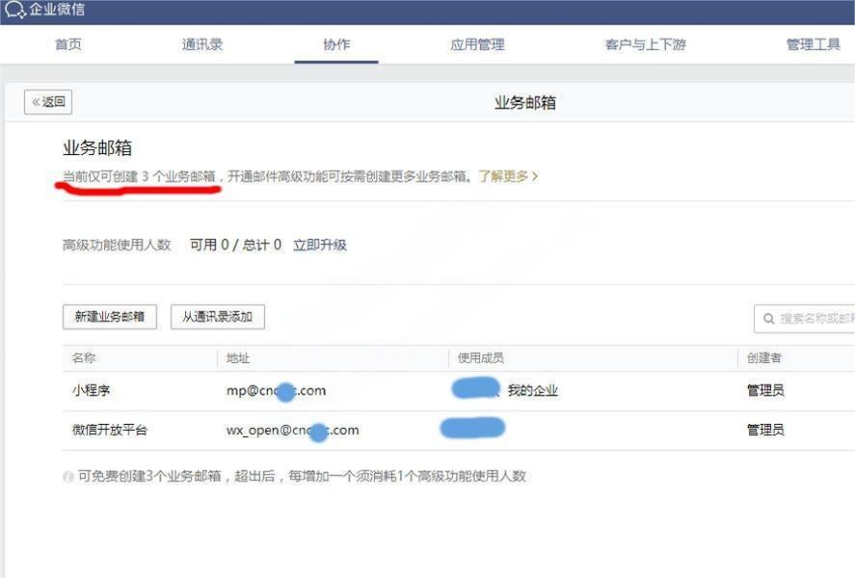855x578 pixels.
Task: Click the 可用 0 / 总计 0 count
Action: [235, 245]
